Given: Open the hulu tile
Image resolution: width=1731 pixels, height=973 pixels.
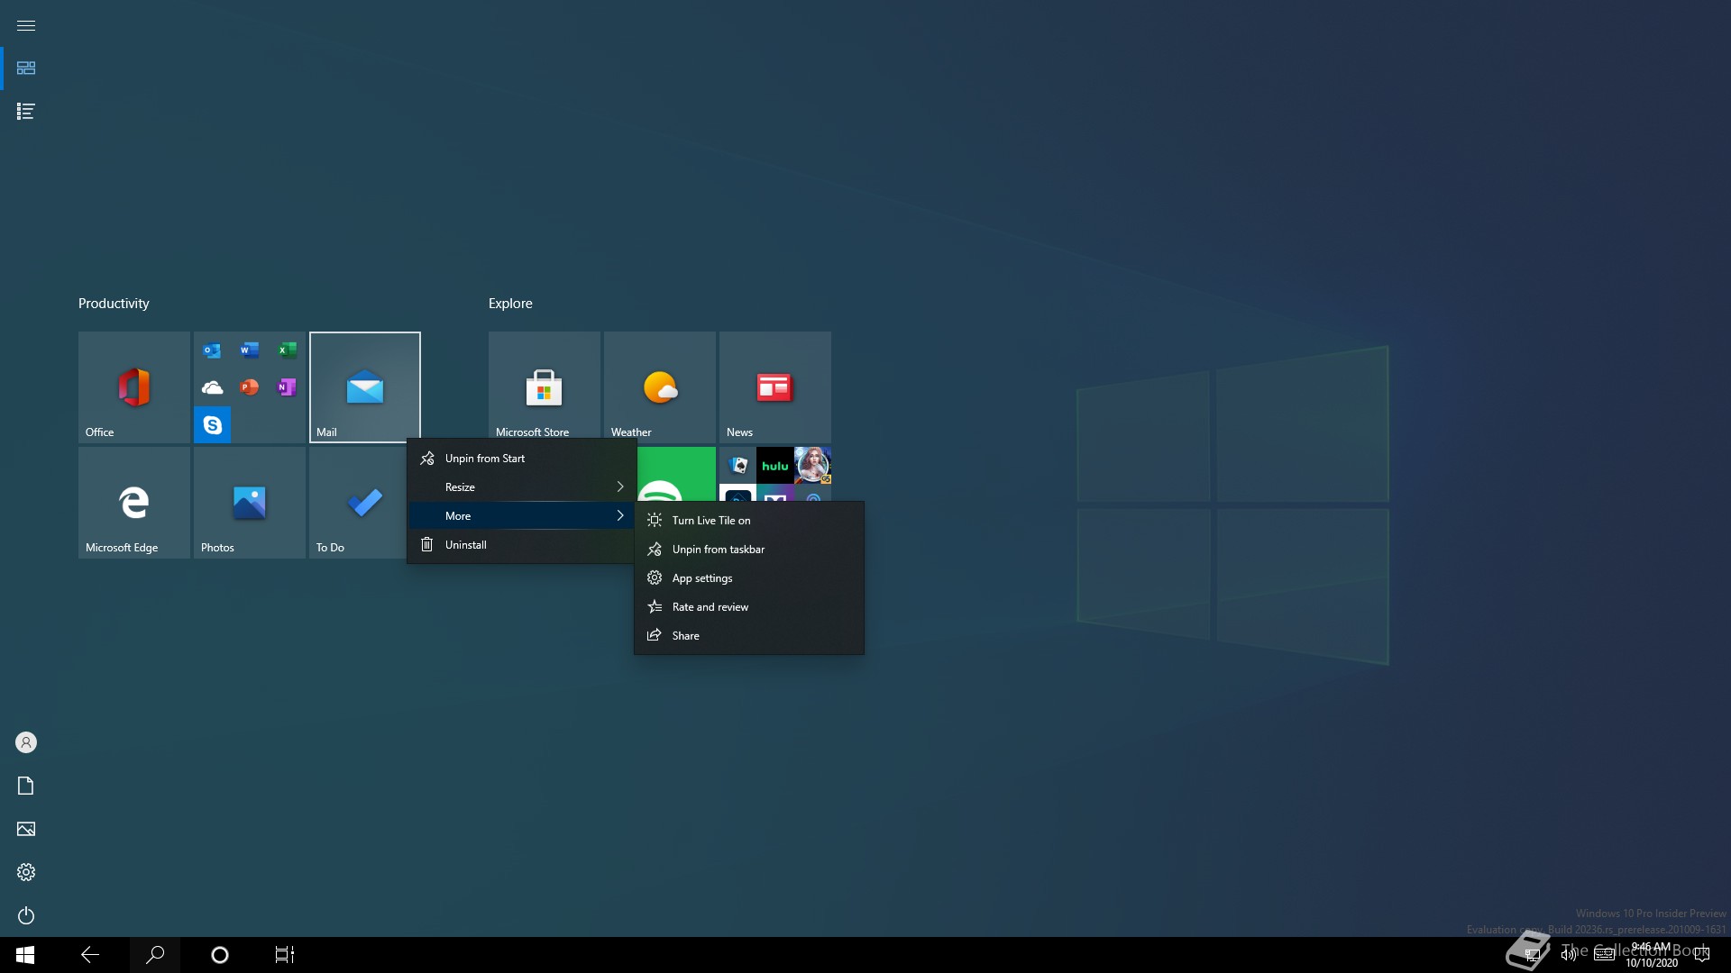Looking at the screenshot, I should [x=775, y=466].
